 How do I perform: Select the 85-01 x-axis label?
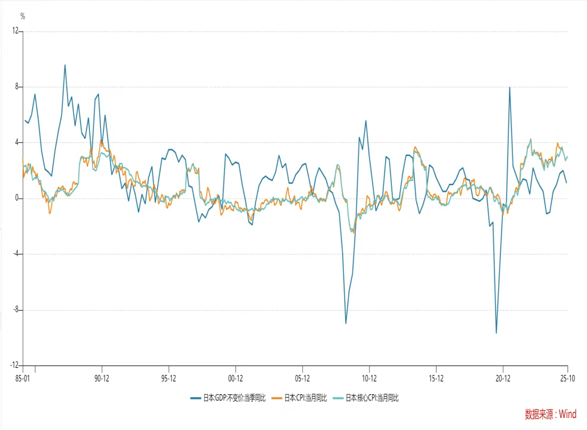(x=23, y=378)
